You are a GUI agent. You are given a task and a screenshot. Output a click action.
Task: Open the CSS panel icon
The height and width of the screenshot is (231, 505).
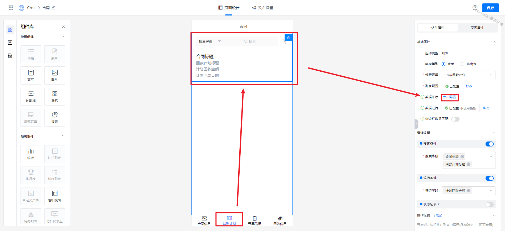coord(10,56)
